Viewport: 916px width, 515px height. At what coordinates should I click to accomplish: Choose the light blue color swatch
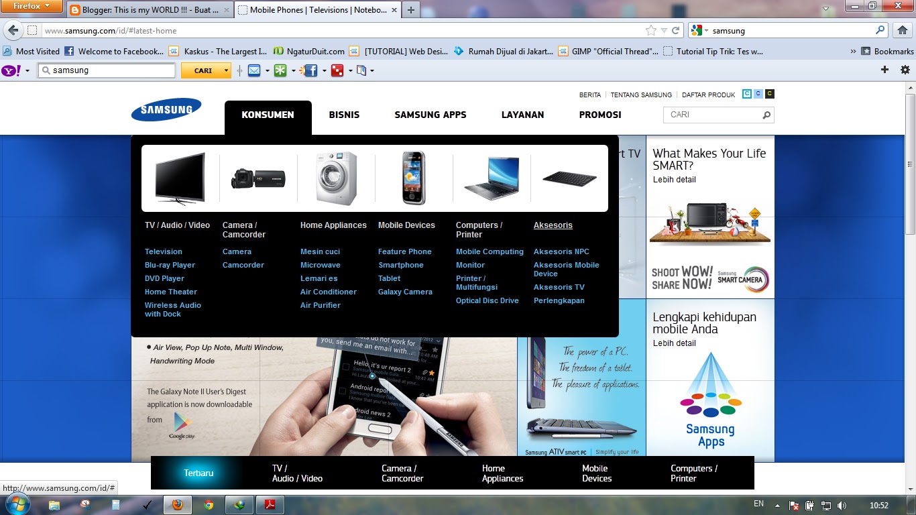(758, 94)
